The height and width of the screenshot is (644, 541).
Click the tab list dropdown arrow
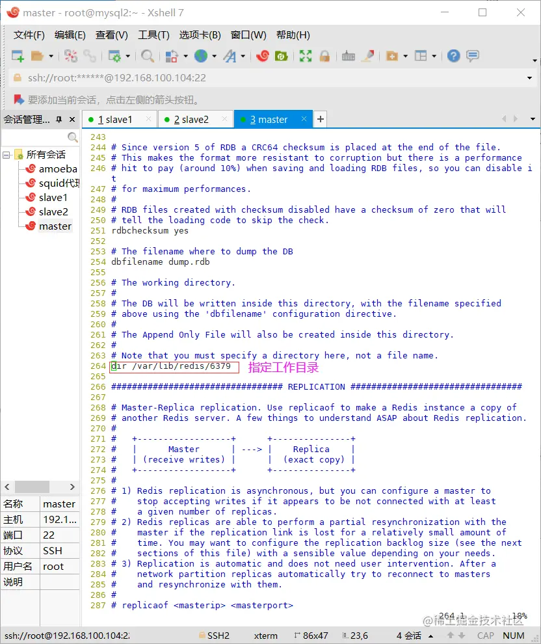[533, 119]
